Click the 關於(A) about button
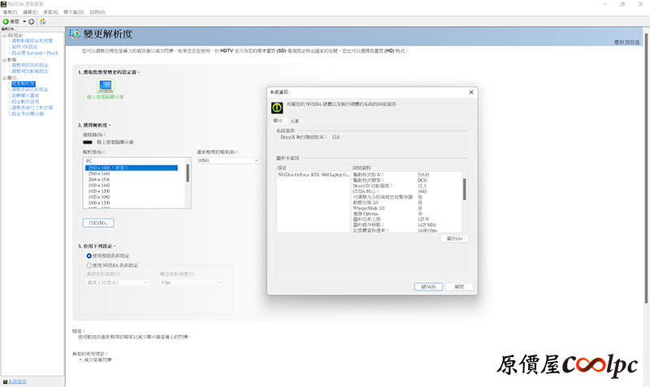The image size is (650, 387). pos(454,239)
